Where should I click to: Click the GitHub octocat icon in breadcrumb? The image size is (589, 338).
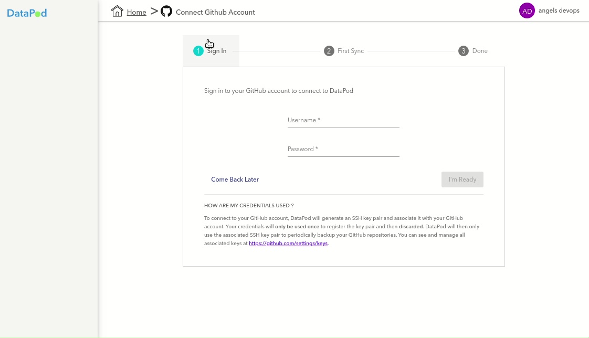pos(166,11)
